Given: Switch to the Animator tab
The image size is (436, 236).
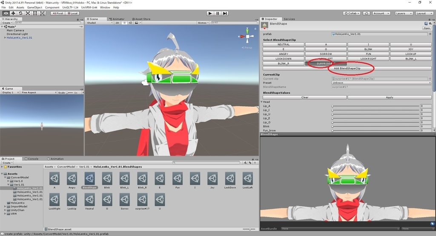Looking at the screenshot, I should (117, 19).
